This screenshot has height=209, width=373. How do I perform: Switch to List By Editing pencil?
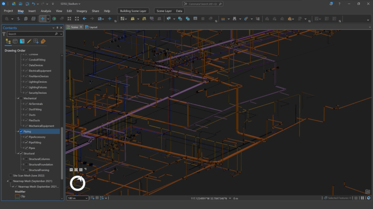click(29, 41)
